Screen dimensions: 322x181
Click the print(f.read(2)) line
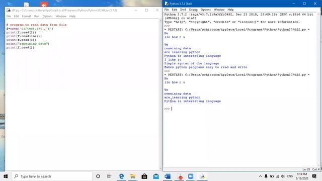pyautogui.click(x=21, y=32)
